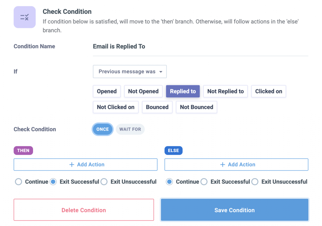Select Continue radio in THEN branch
The width and height of the screenshot is (322, 226).
(x=18, y=181)
